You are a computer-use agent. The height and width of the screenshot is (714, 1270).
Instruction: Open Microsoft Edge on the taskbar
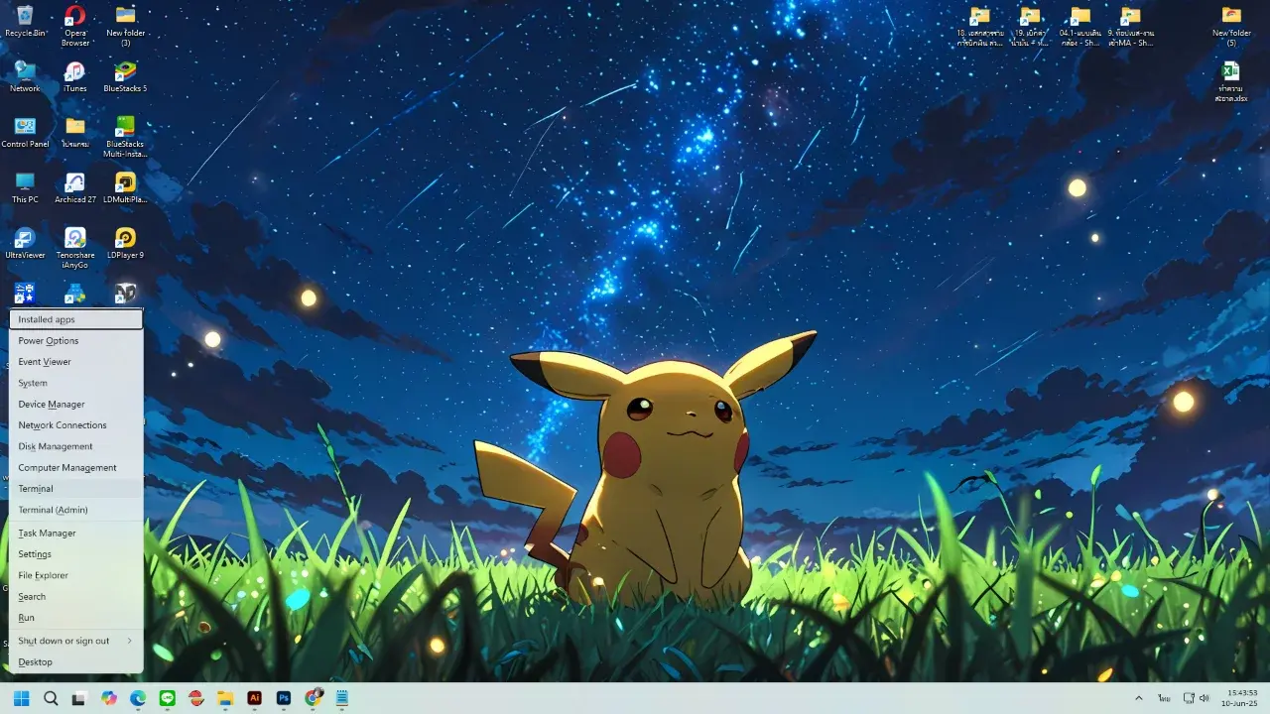[x=138, y=698]
